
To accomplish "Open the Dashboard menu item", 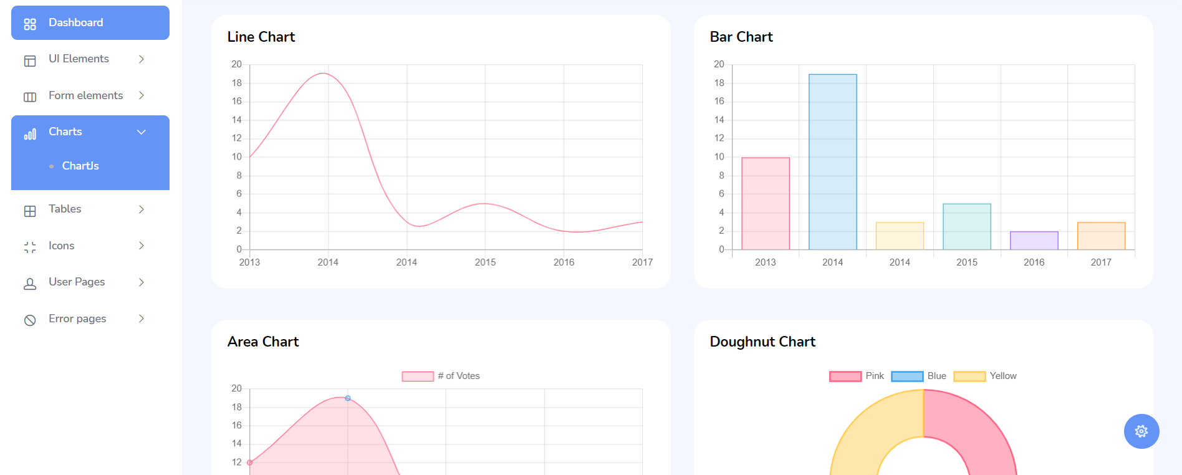I will pyautogui.click(x=90, y=23).
